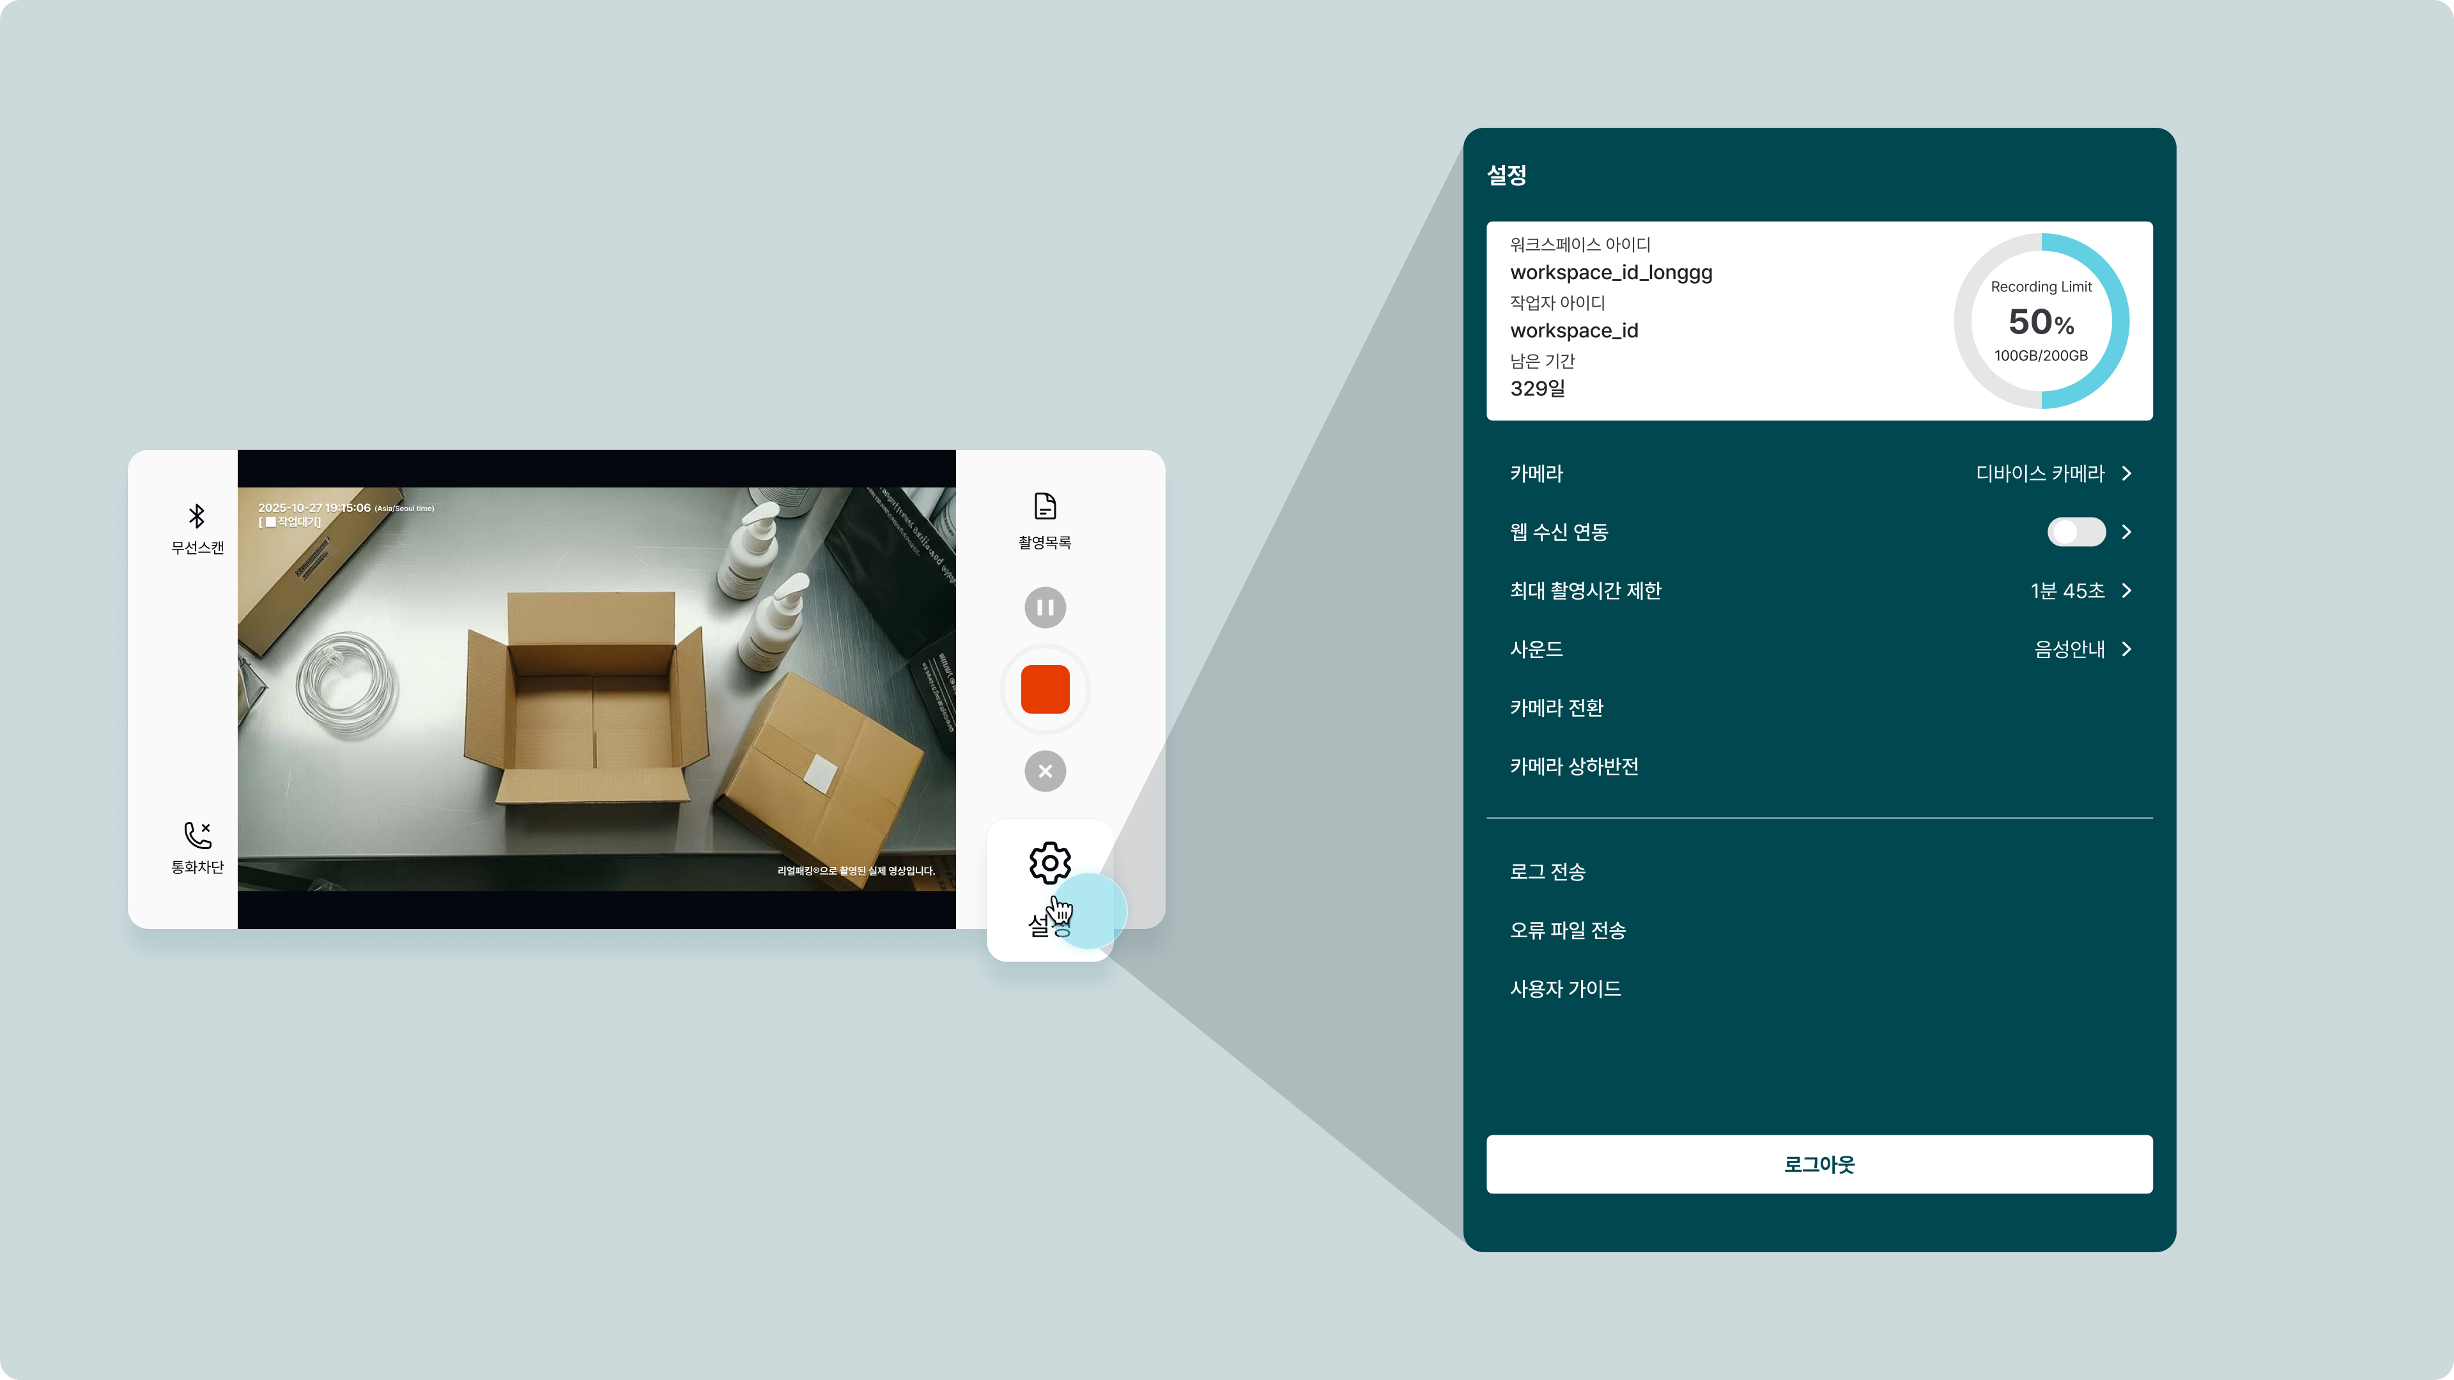
Task: Click the Bluetooth wireless scan icon
Action: click(196, 516)
